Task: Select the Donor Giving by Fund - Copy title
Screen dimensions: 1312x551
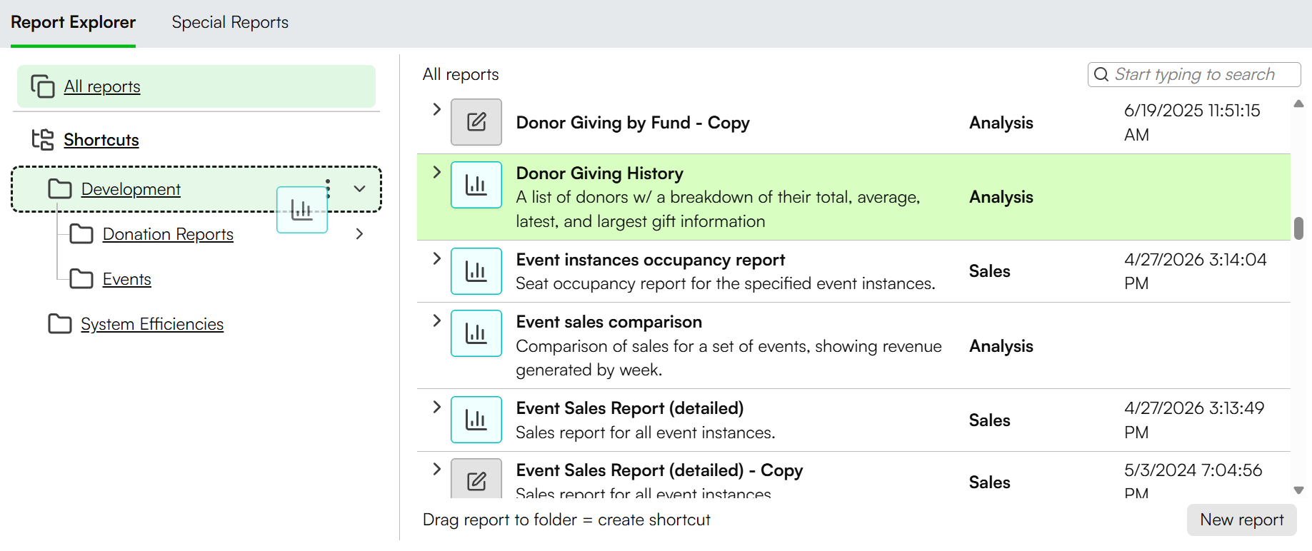Action: pyautogui.click(x=633, y=123)
